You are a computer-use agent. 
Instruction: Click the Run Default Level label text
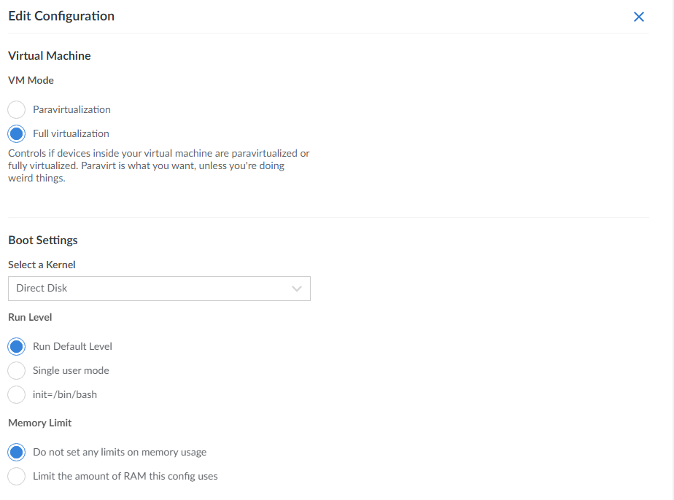(x=72, y=347)
